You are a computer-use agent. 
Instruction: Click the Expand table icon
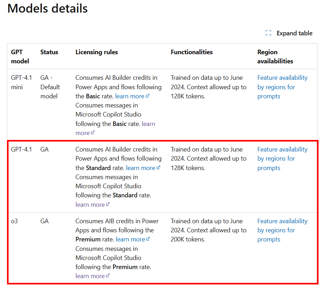pos(268,33)
